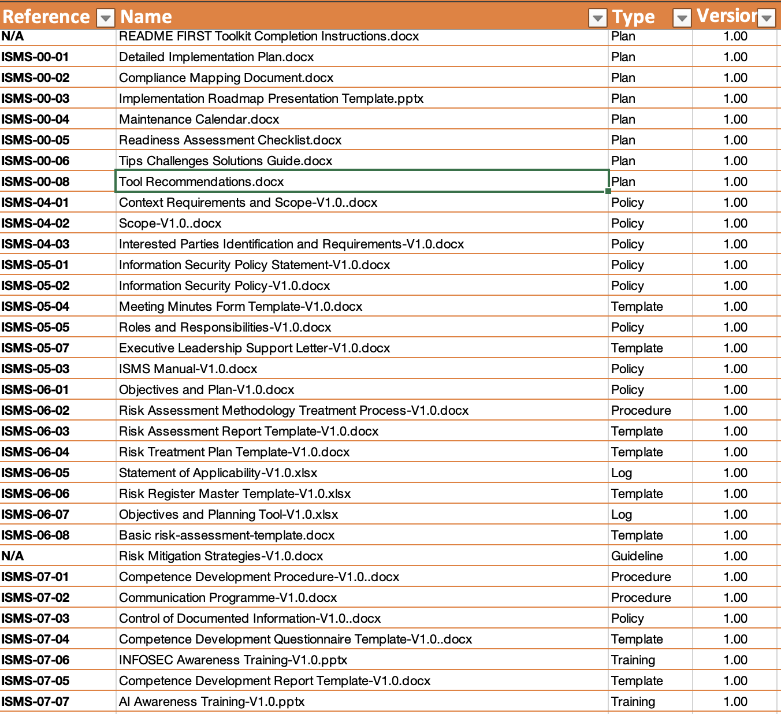This screenshot has width=781, height=714.
Task: Click the reference cell ISMS-06-05
Action: (58, 473)
